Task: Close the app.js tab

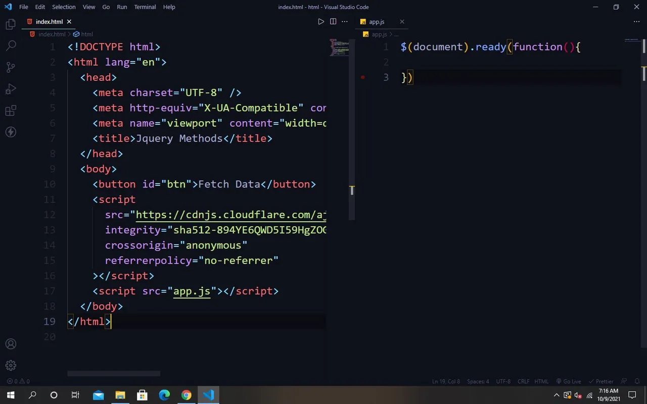Action: pos(402,22)
